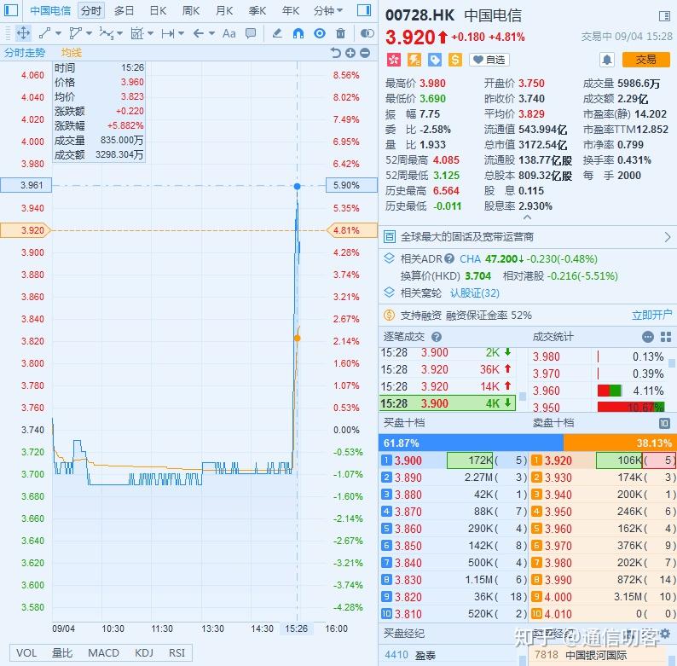Click the trash delete drawings icon
The image size is (677, 666).
pos(341,33)
